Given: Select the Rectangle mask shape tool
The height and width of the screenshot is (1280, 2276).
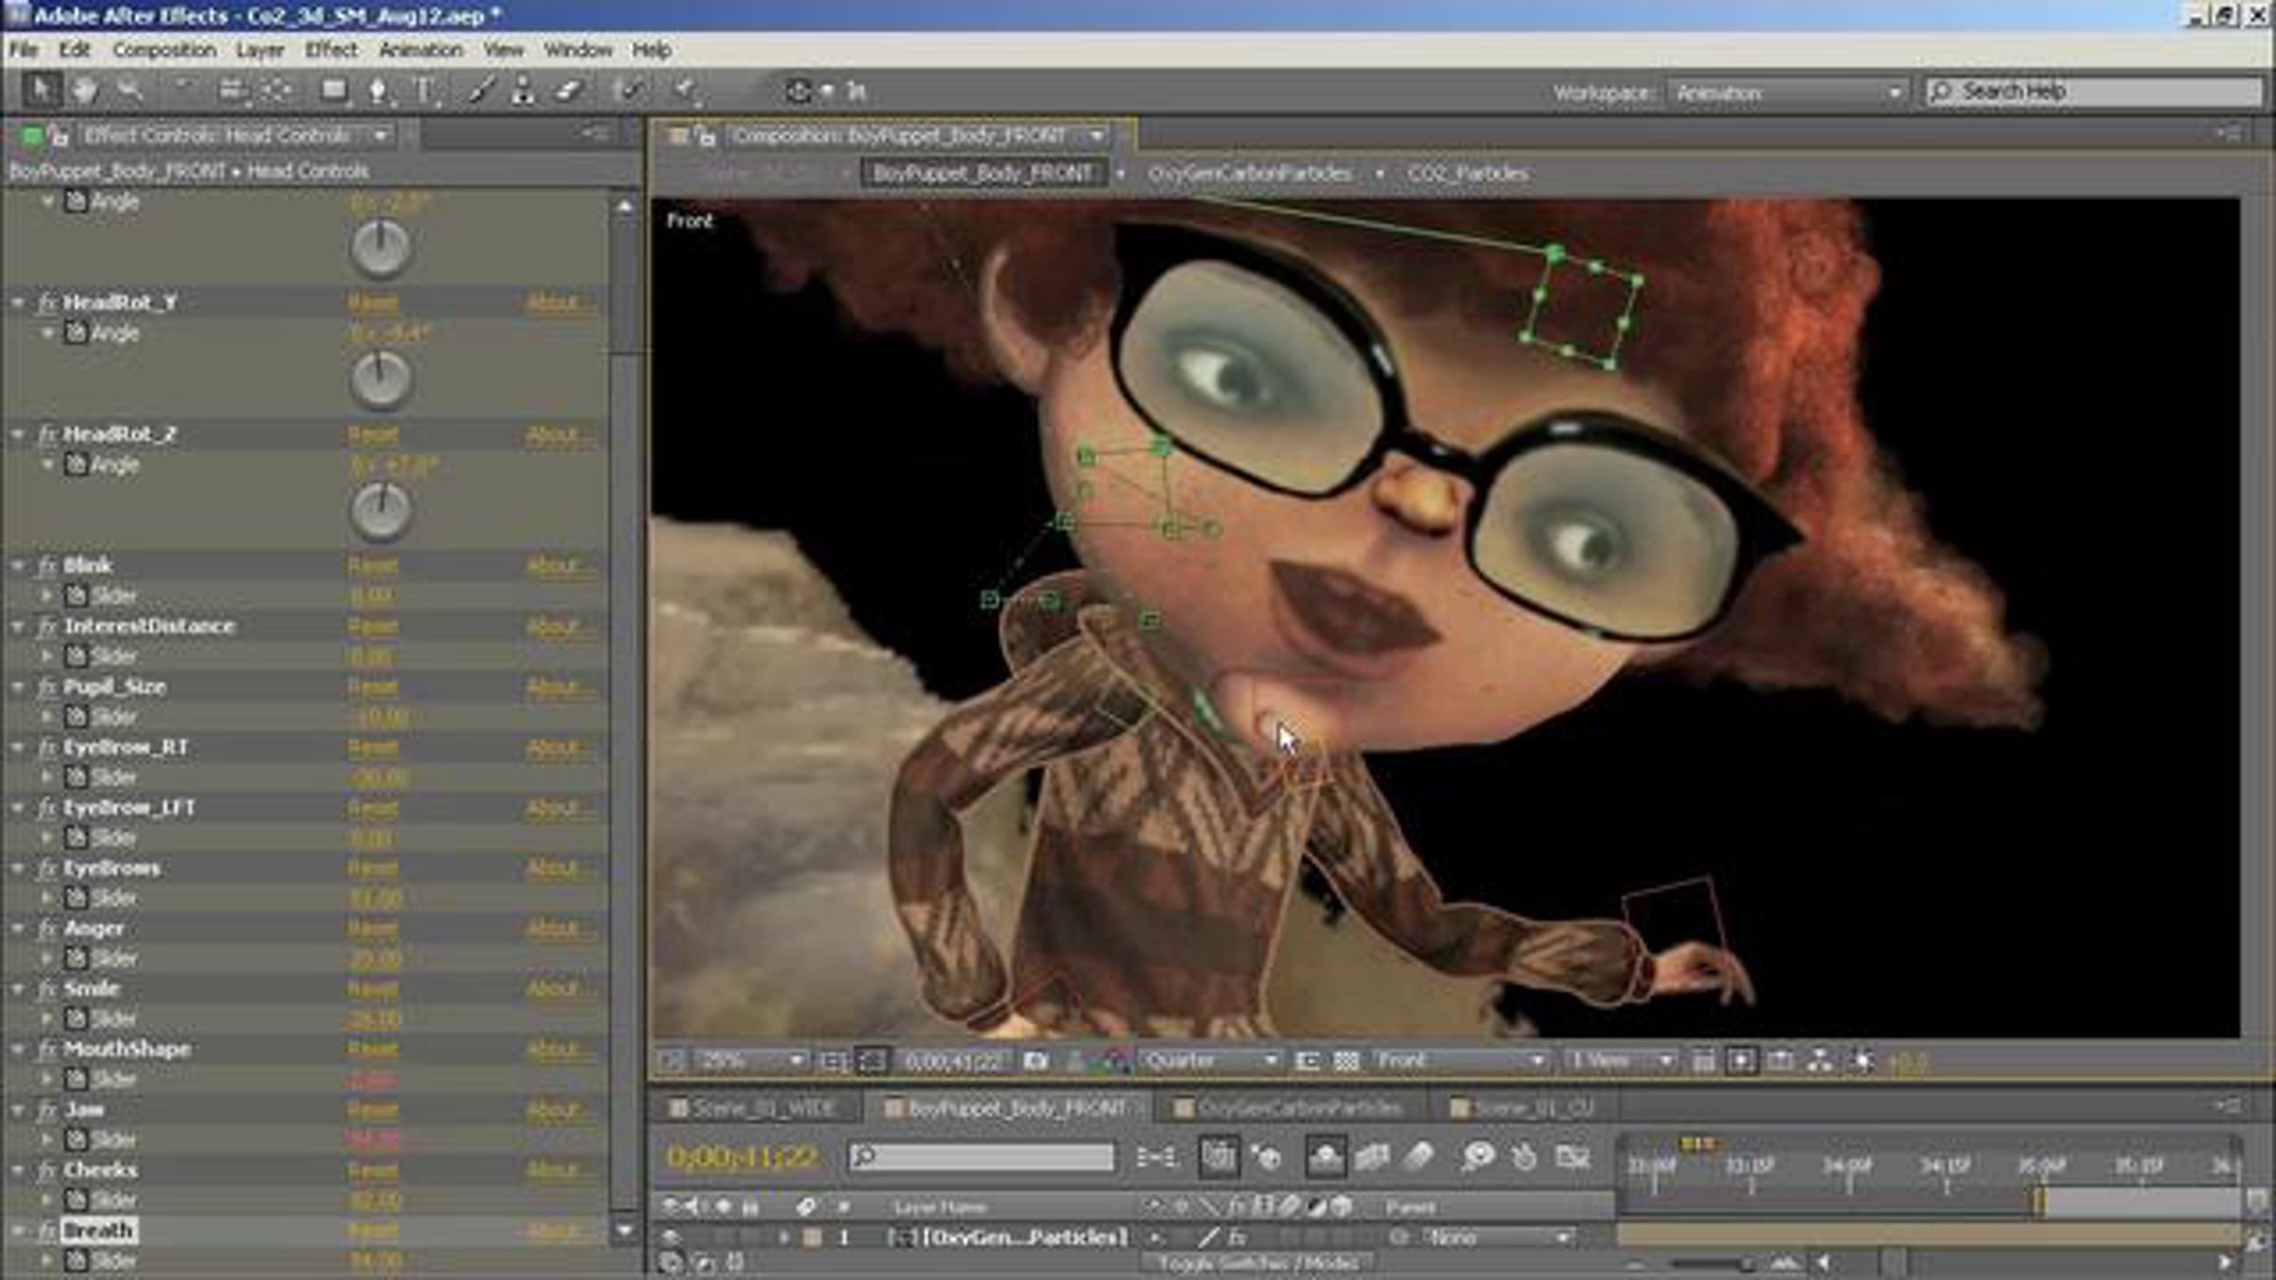Looking at the screenshot, I should click(333, 91).
